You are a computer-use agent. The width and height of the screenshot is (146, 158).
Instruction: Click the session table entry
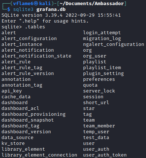93,97
